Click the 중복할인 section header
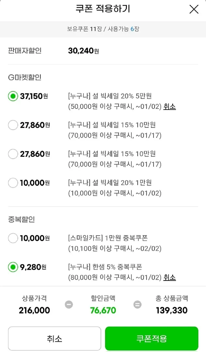Screen dimensions: 206x352 tap(22, 219)
